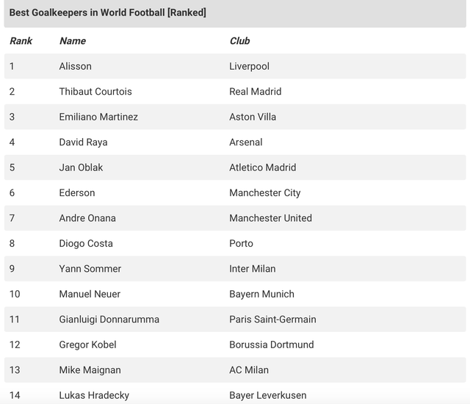Click the Aston Villa club cell
Viewport: 470px width, 404px height.
coord(253,117)
